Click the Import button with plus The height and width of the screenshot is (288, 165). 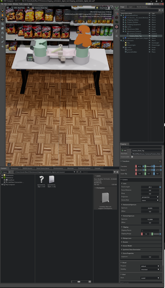tap(4, 172)
